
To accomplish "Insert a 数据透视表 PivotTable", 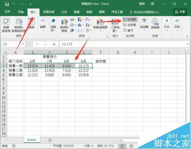I will click(6, 25).
